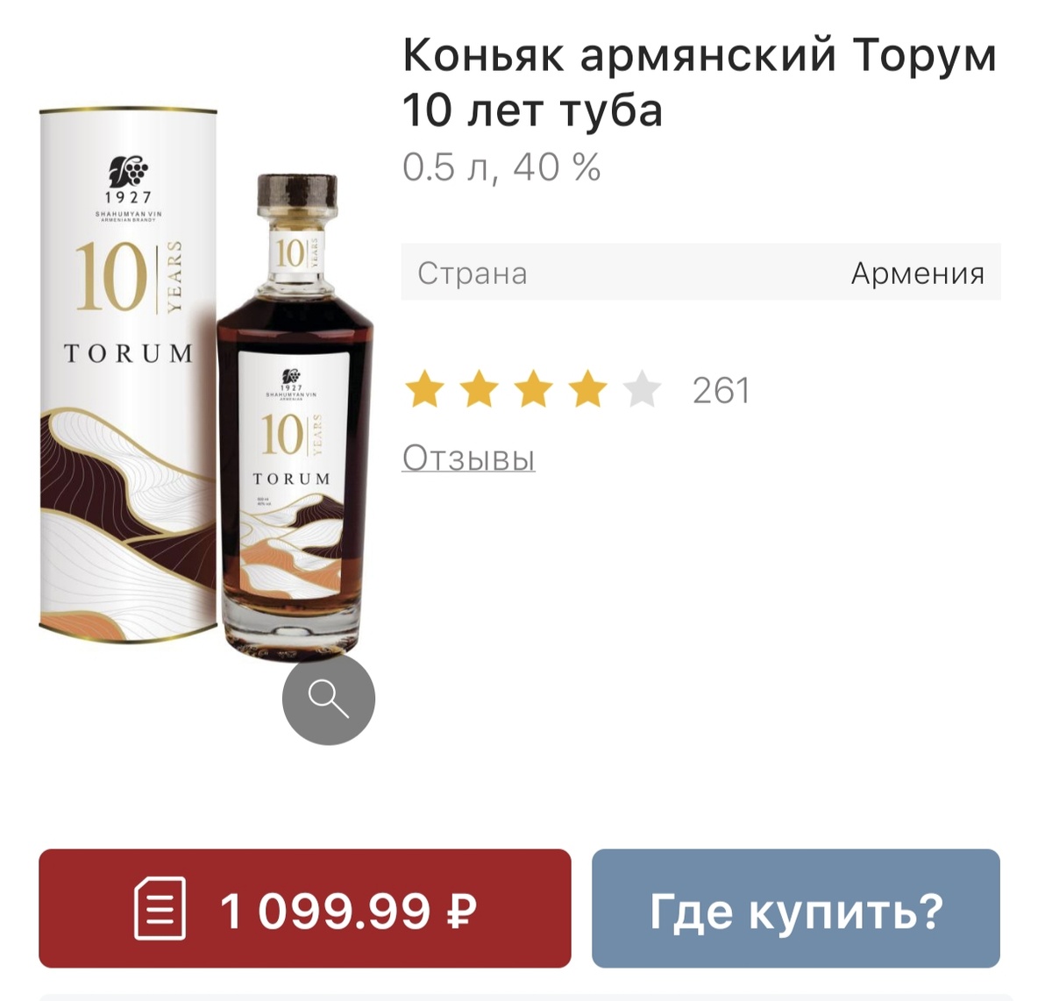The width and height of the screenshot is (1052, 1001).
Task: Click the Страна Армения info row
Action: pos(700,273)
